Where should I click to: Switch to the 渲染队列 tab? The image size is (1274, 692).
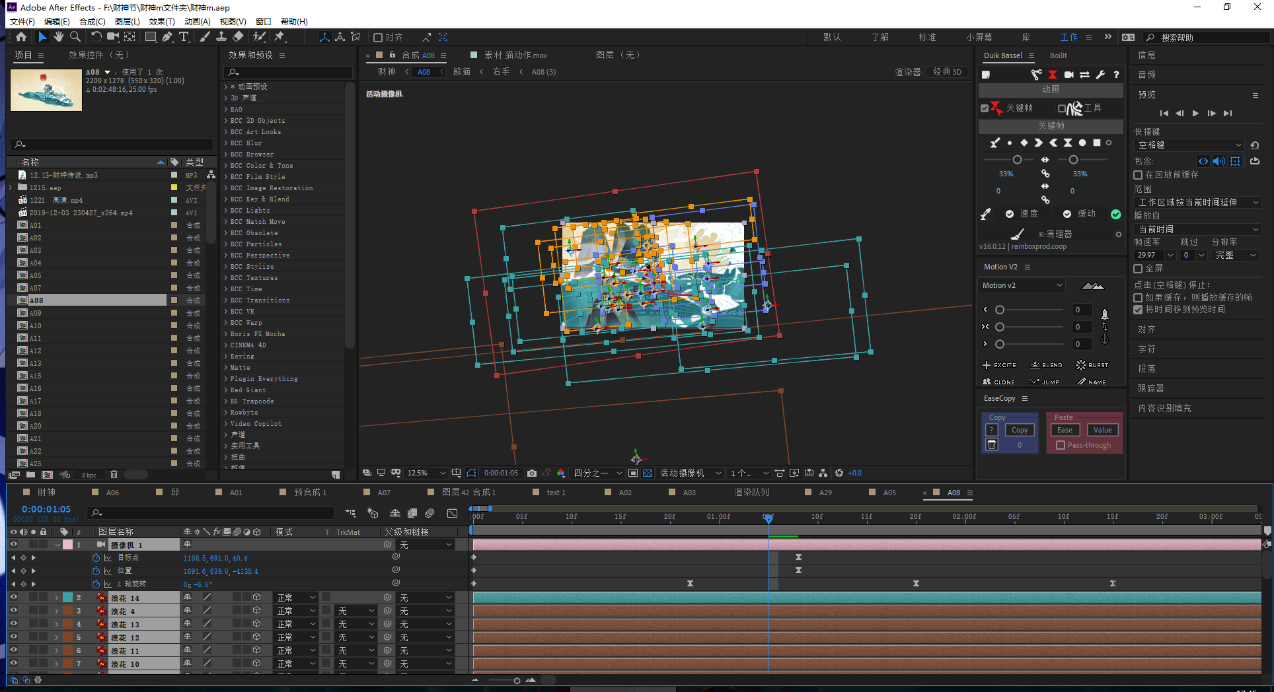tap(752, 493)
